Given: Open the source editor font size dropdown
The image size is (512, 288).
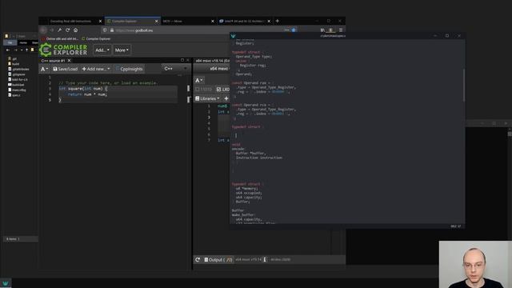Looking at the screenshot, I should click(x=45, y=69).
